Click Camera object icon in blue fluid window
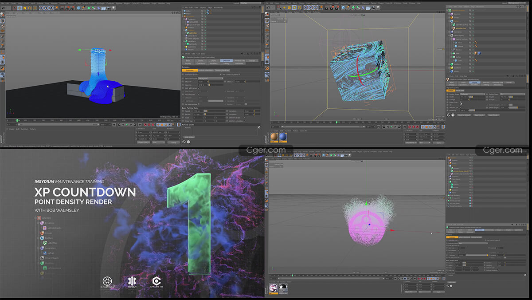532x300 pixels. coord(108,8)
